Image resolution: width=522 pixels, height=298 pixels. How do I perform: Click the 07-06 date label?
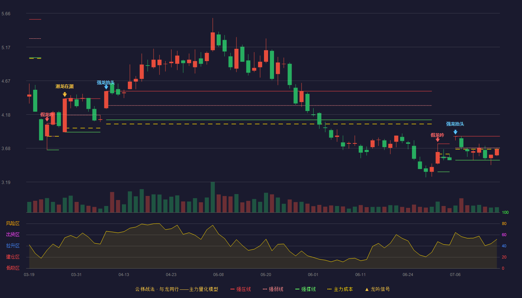pyautogui.click(x=455, y=275)
